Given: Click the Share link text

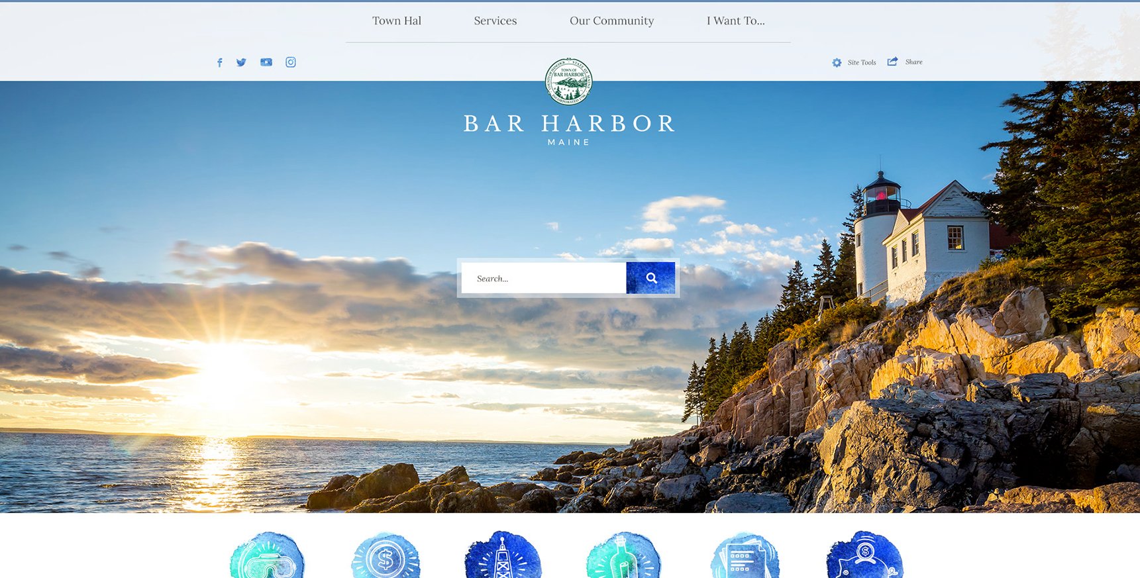Looking at the screenshot, I should [x=914, y=62].
